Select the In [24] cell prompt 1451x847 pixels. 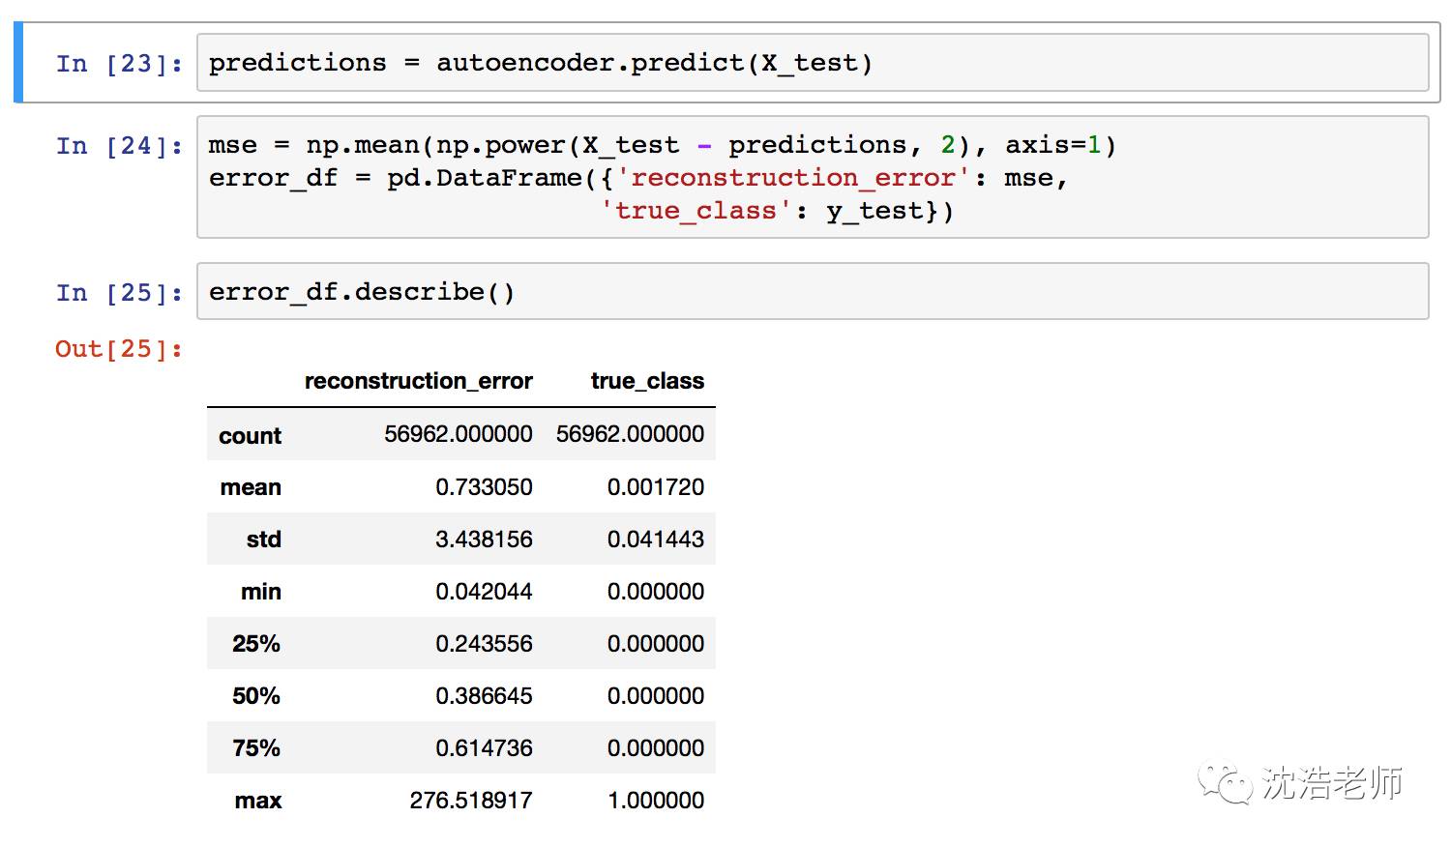119,146
